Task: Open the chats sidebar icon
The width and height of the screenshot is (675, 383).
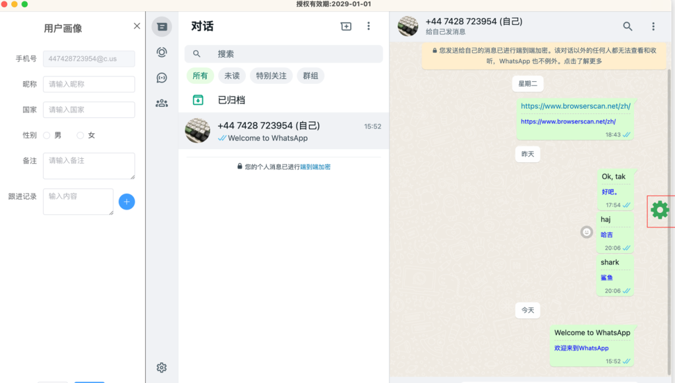Action: tap(162, 26)
